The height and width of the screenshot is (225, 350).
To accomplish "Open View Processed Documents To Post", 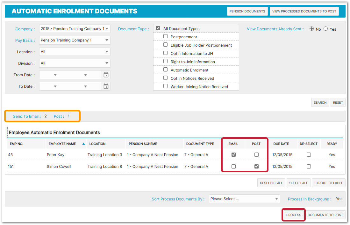I will [304, 11].
